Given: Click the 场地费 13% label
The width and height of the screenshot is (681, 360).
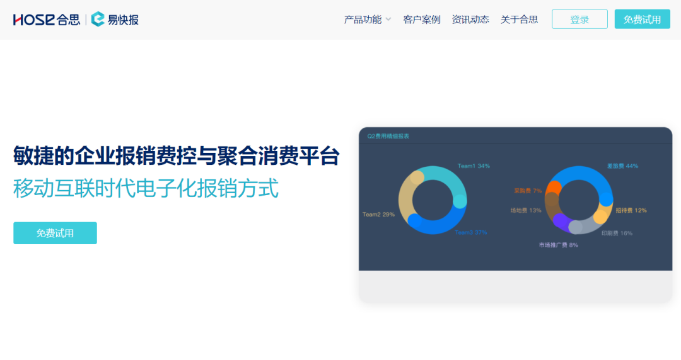Looking at the screenshot, I should pyautogui.click(x=526, y=210).
